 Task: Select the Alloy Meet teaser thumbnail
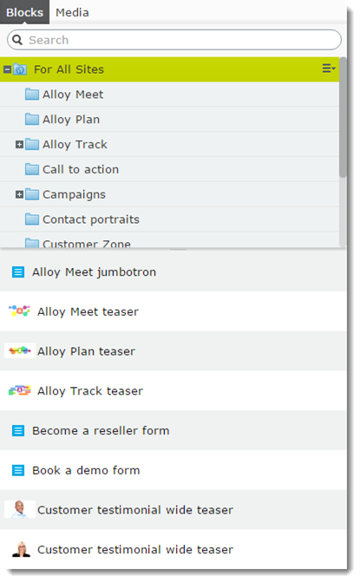coord(19,311)
